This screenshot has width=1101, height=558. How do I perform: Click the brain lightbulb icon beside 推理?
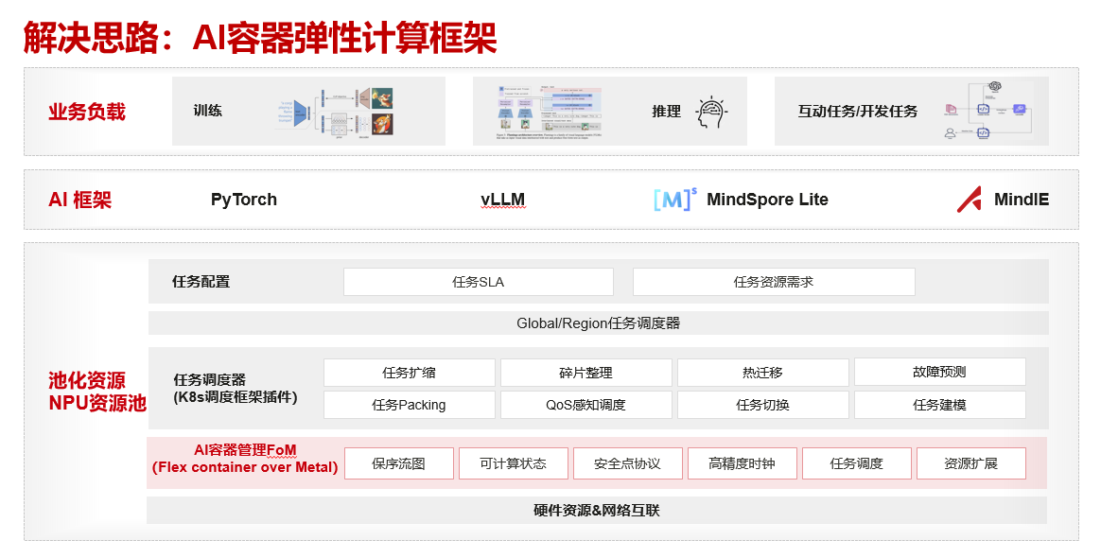(x=711, y=112)
